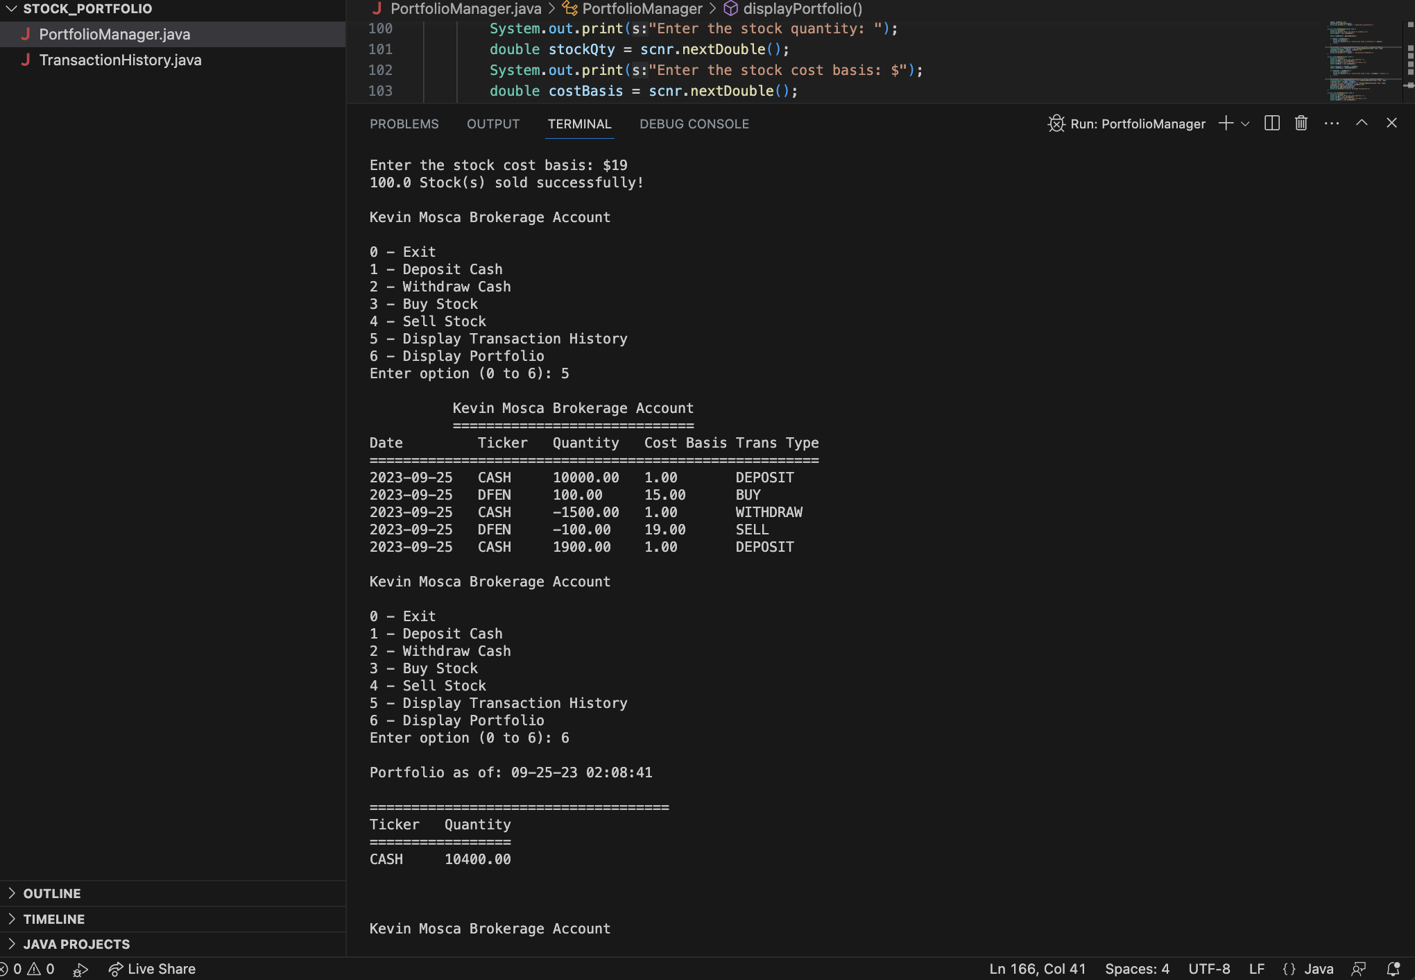Switch to the PROBLEMS tab
Image resolution: width=1415 pixels, height=980 pixels.
[404, 124]
